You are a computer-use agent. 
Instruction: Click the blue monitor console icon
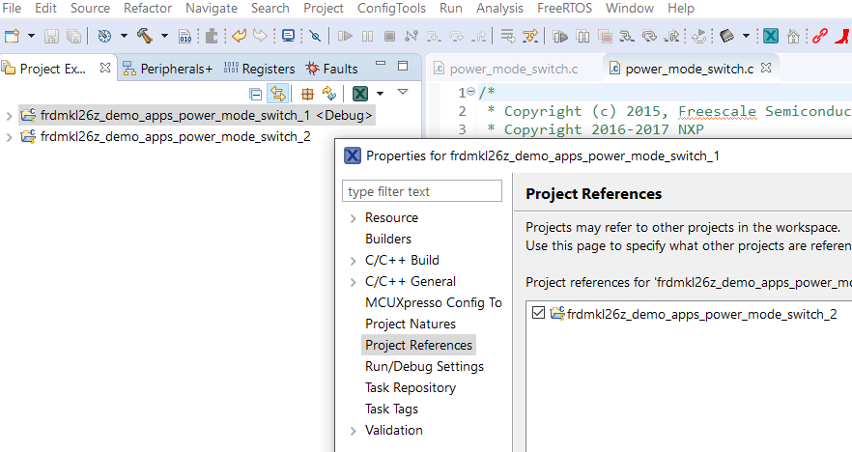click(288, 37)
